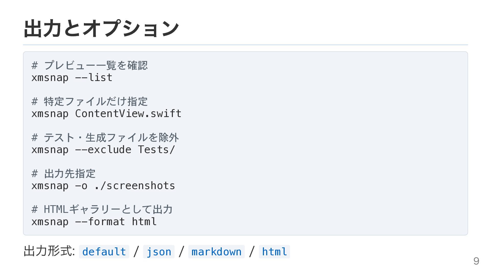Click the slide page number 9

coord(476,261)
